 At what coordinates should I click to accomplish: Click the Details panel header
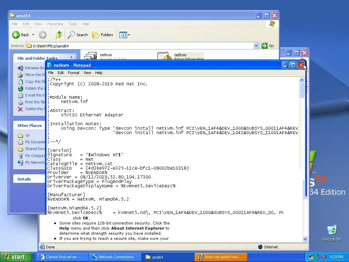pyautogui.click(x=29, y=179)
